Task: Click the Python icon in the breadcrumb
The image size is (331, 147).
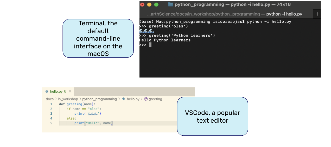Action: (124, 99)
